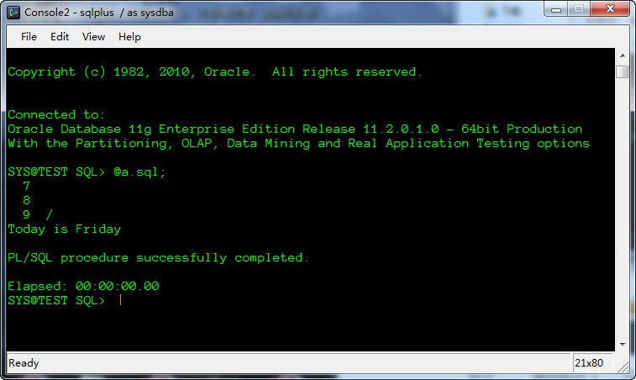Image resolution: width=636 pixels, height=380 pixels.
Task: Maximize the Console2 window
Action: 579,9
